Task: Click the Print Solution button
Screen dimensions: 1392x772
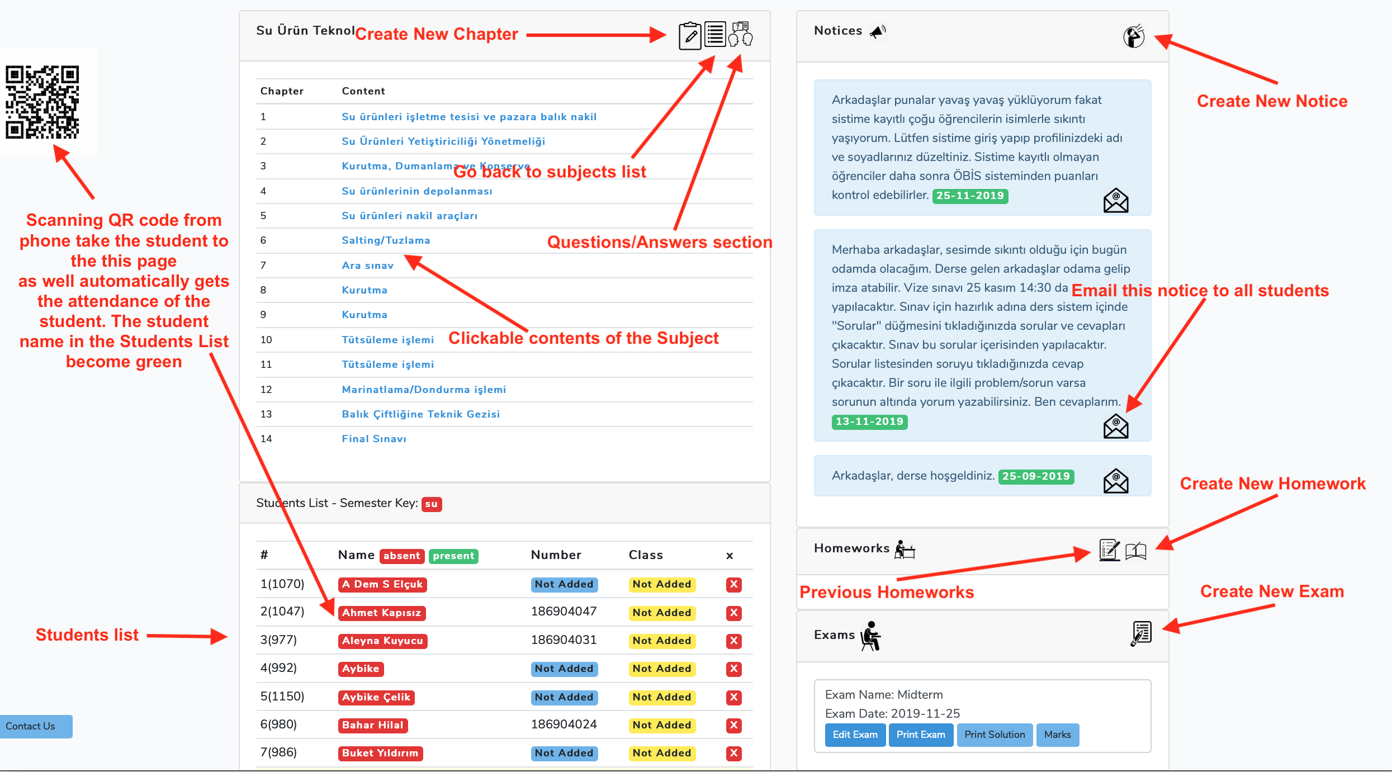Action: [x=994, y=735]
